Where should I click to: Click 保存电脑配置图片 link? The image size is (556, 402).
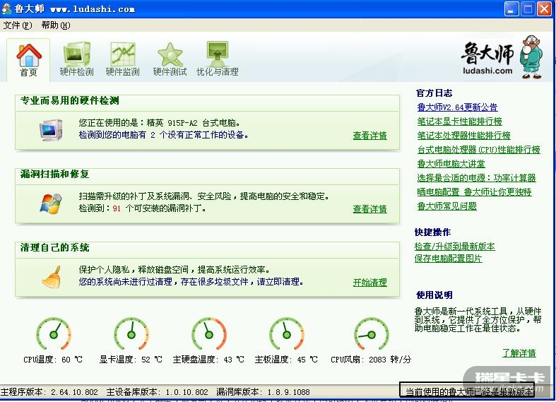448,259
